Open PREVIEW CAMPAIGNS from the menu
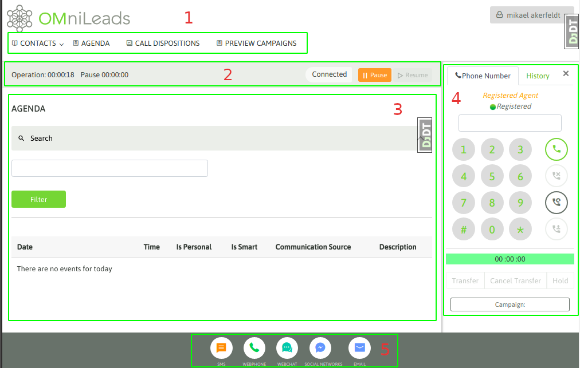The image size is (580, 368). click(256, 43)
